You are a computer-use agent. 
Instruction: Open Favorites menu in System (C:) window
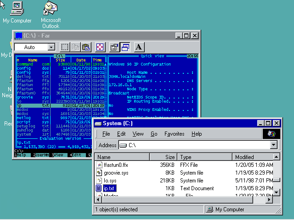coord(175,134)
